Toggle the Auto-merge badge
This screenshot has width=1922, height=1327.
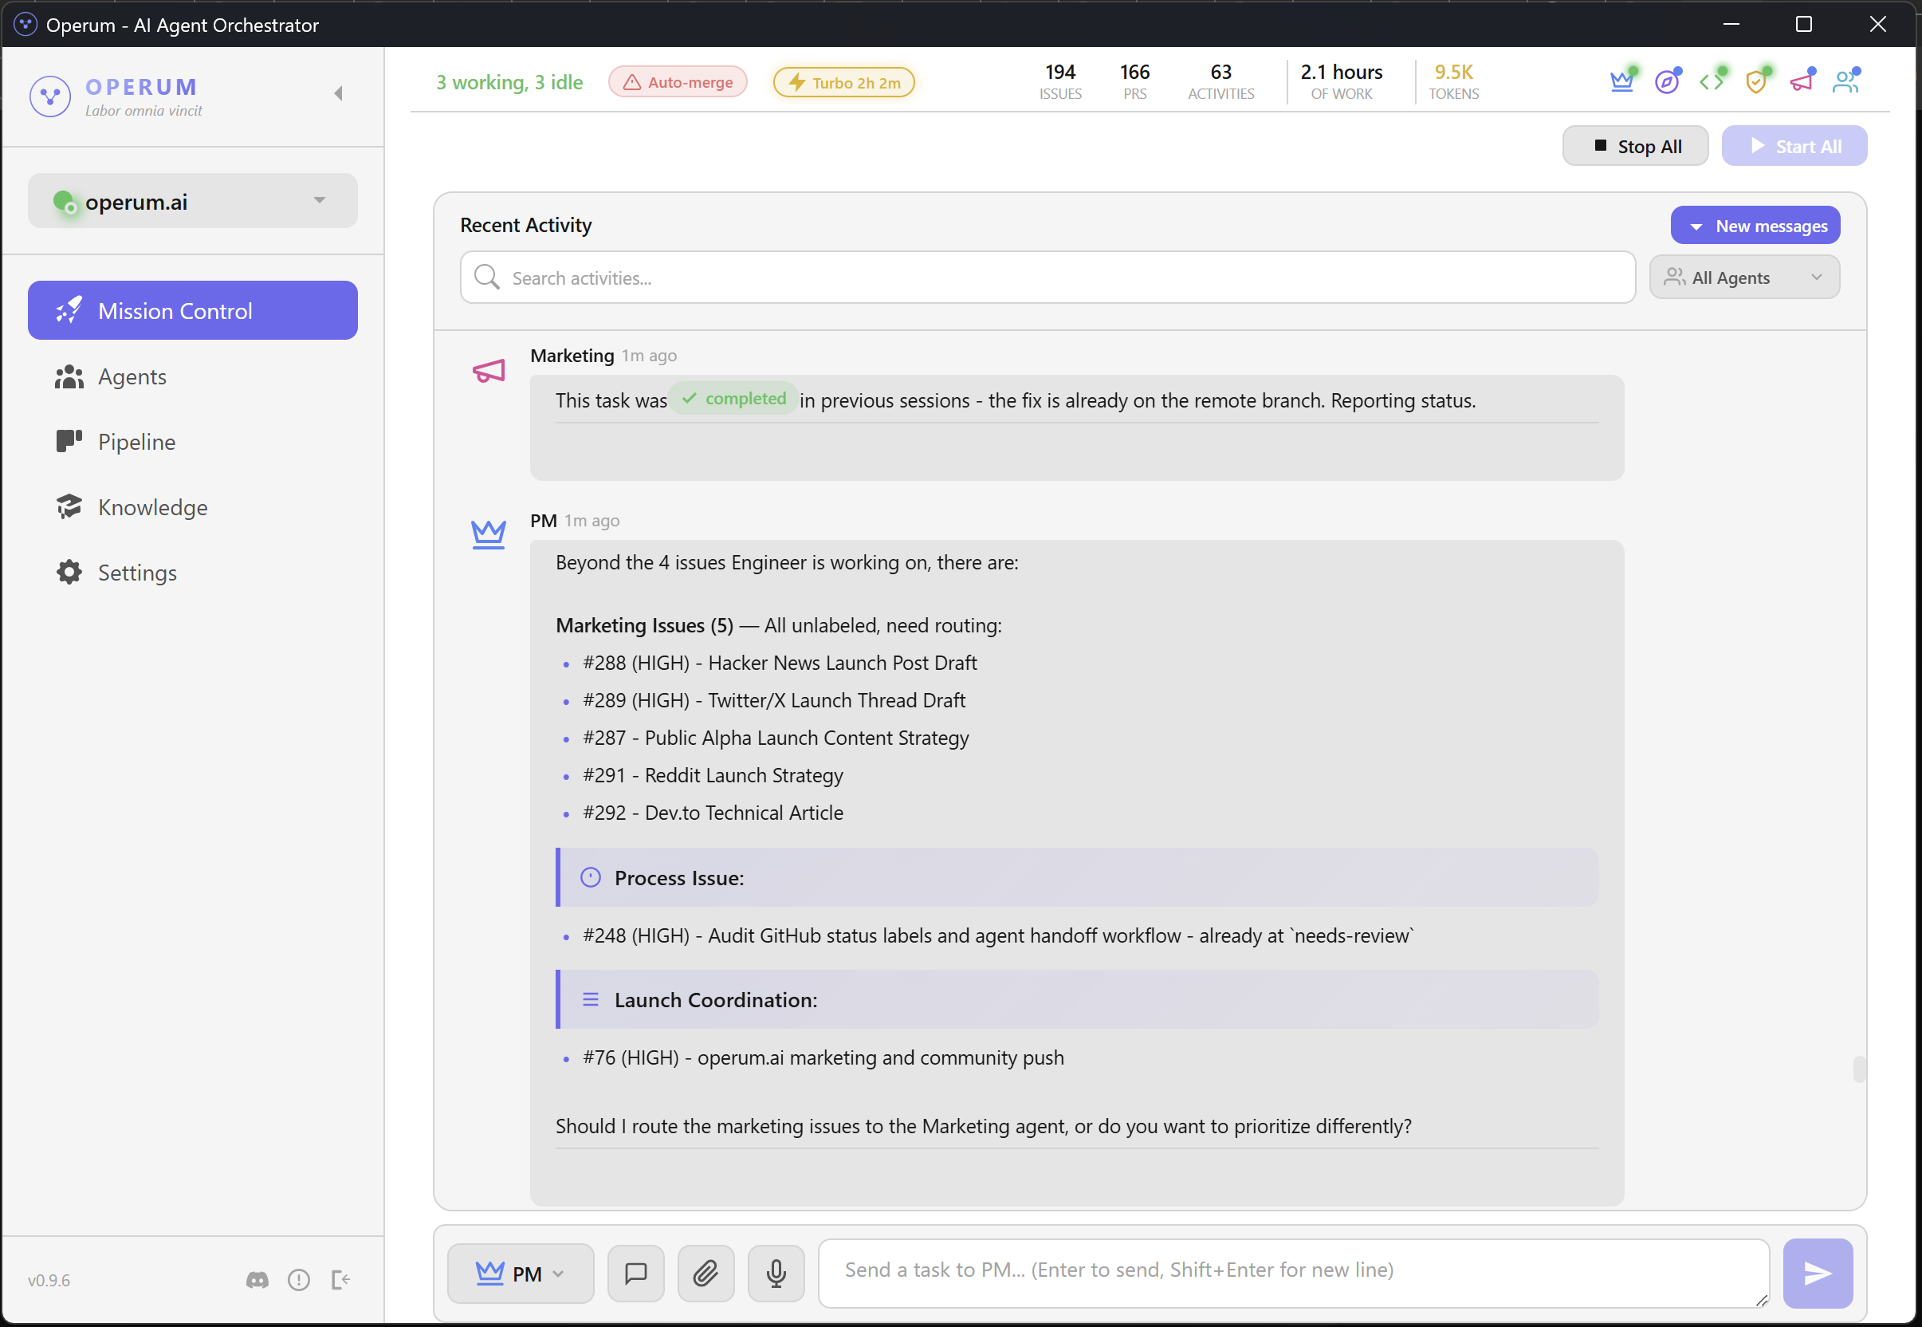tap(678, 82)
